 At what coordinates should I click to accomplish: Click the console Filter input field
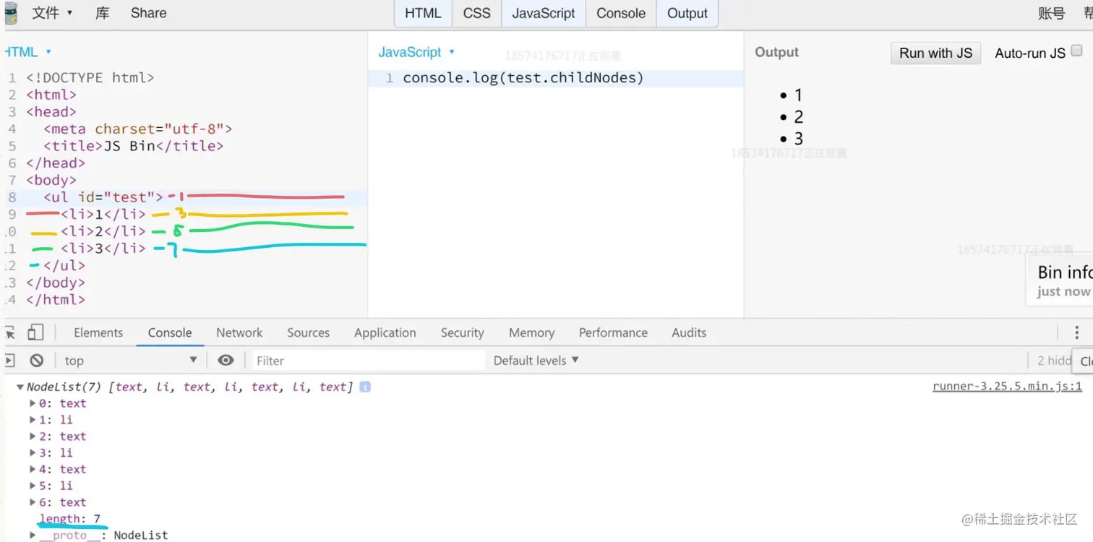coord(367,361)
